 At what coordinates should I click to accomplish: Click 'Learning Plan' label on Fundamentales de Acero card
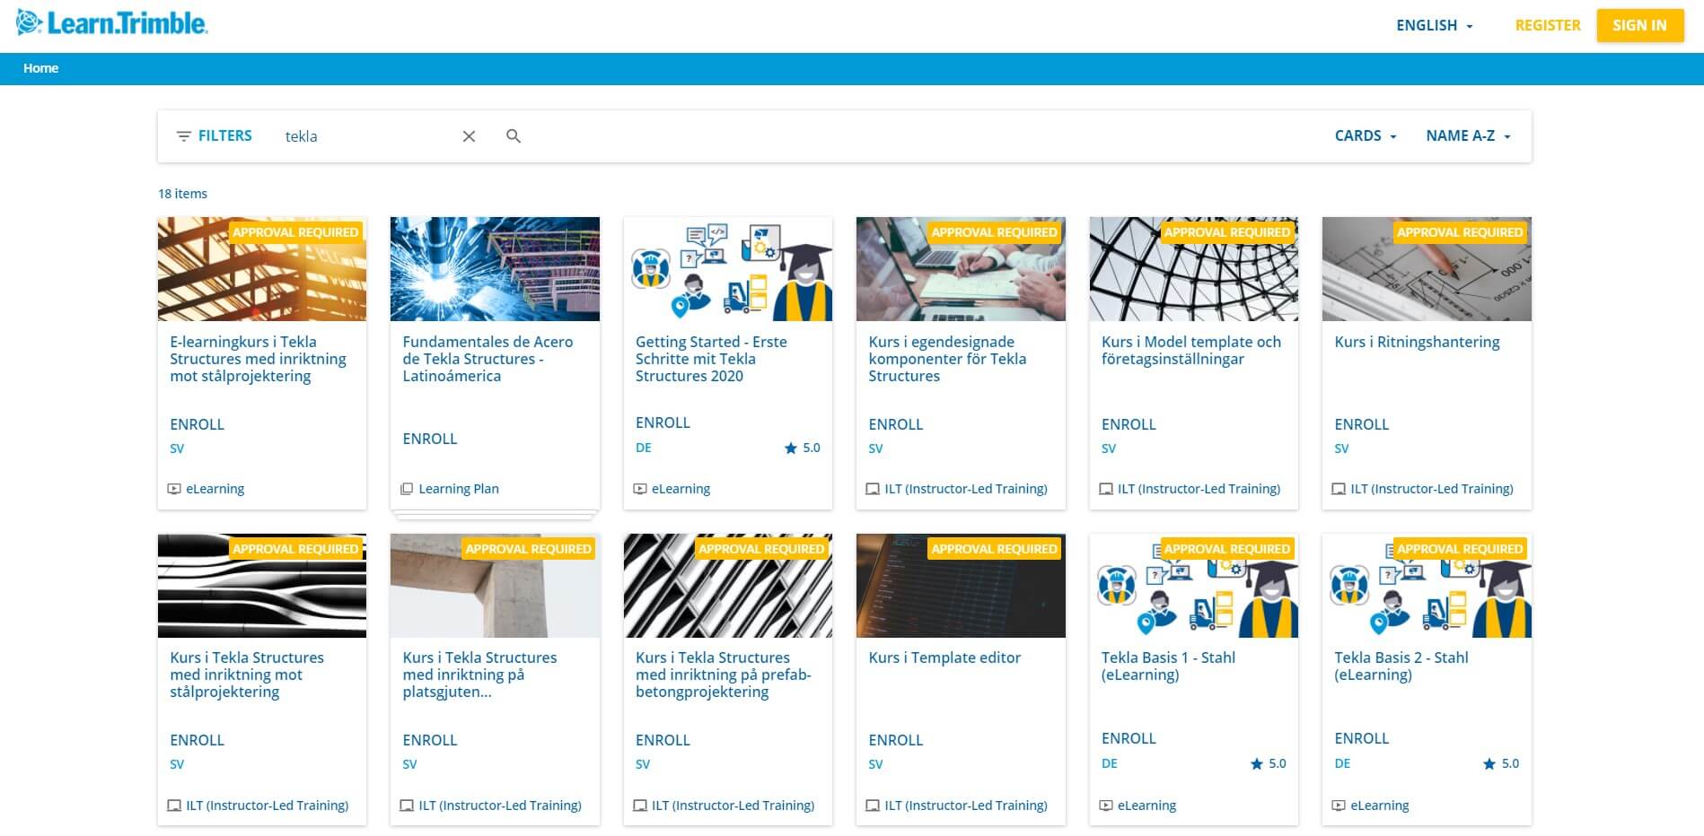click(x=459, y=489)
